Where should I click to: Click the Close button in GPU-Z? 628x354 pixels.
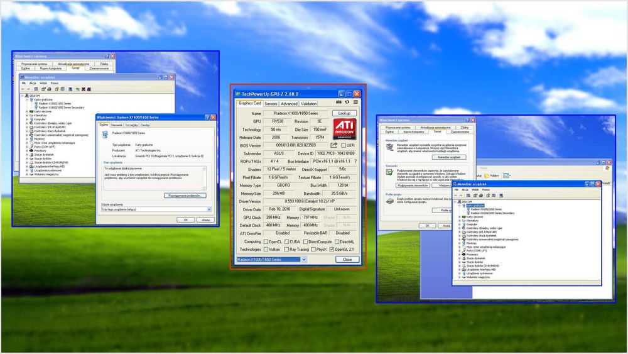pyautogui.click(x=347, y=260)
